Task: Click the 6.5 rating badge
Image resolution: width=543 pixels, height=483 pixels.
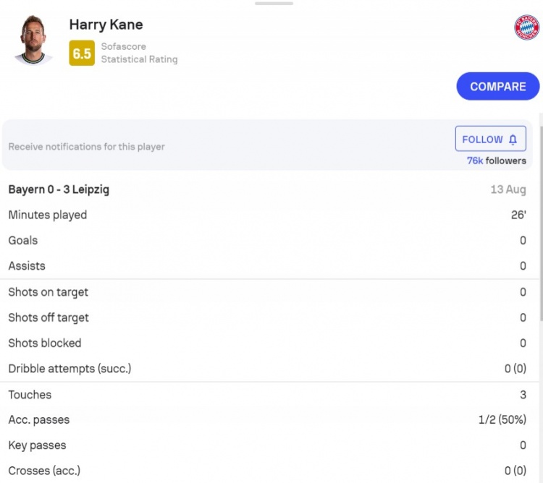Action: point(82,54)
